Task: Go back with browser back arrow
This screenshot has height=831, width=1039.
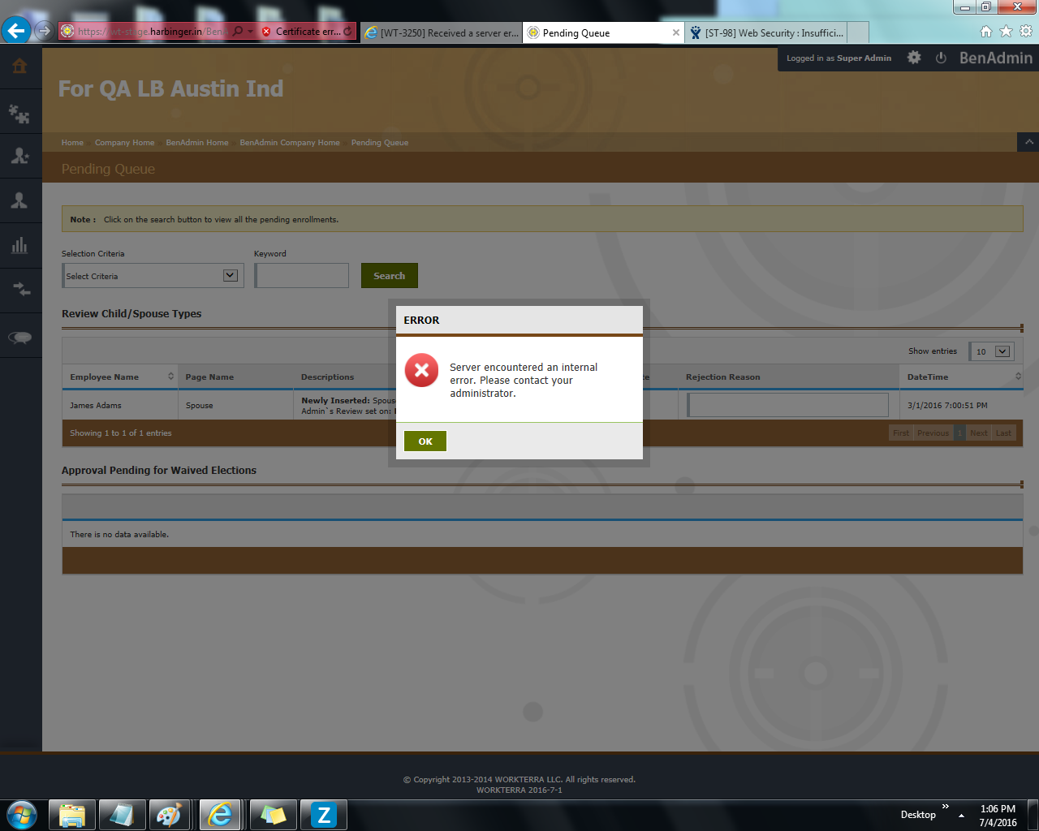Action: [x=16, y=31]
